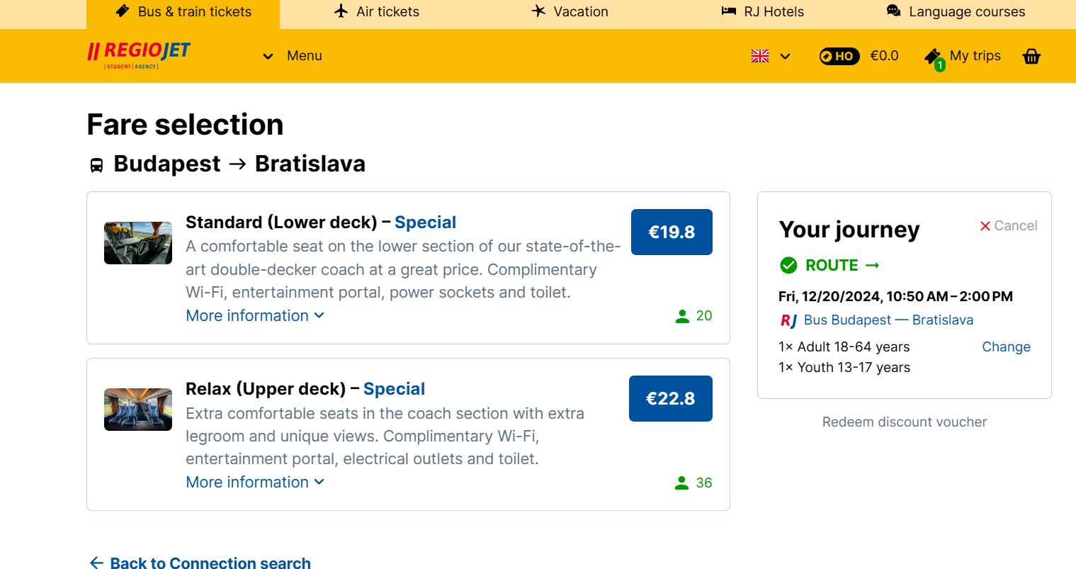Image resolution: width=1076 pixels, height=569 pixels.
Task: Open the shopping basket icon
Action: pos(1031,57)
